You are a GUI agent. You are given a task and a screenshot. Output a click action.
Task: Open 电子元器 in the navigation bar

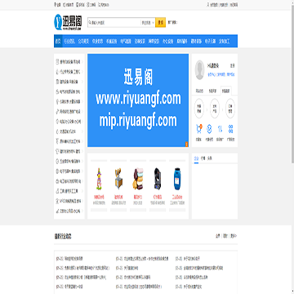point(210,41)
